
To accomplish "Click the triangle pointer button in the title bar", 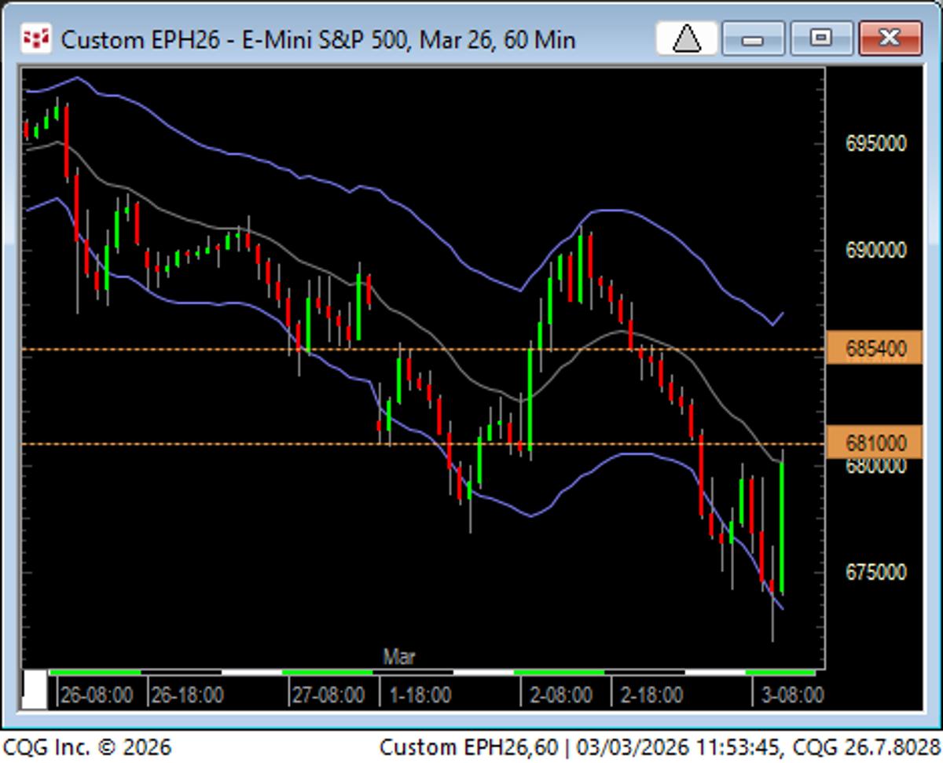I will pos(685,37).
